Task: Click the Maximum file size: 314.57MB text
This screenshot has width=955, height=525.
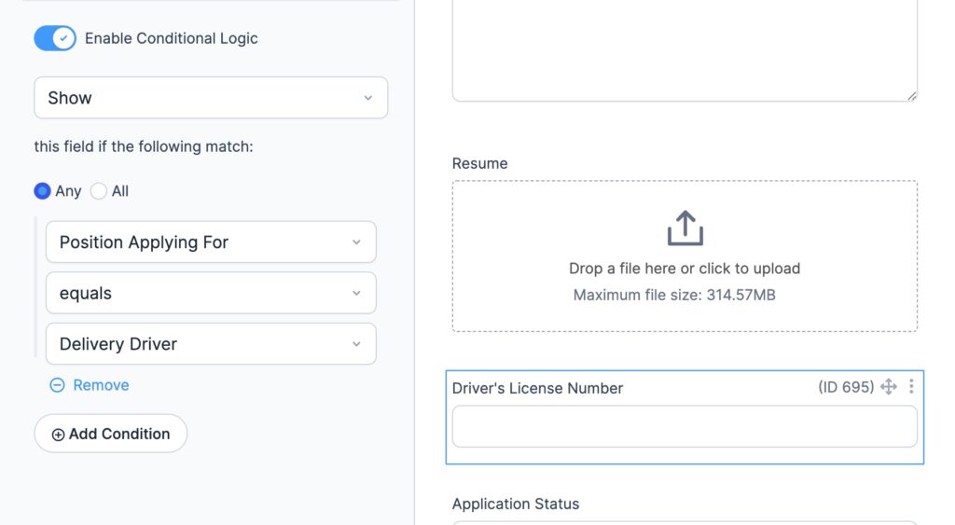Action: point(674,296)
